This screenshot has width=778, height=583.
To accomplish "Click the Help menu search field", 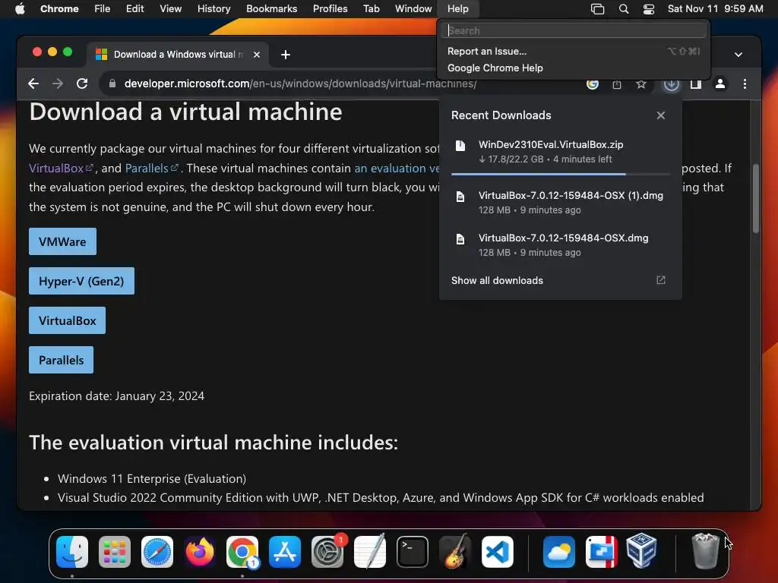I will coord(573,30).
